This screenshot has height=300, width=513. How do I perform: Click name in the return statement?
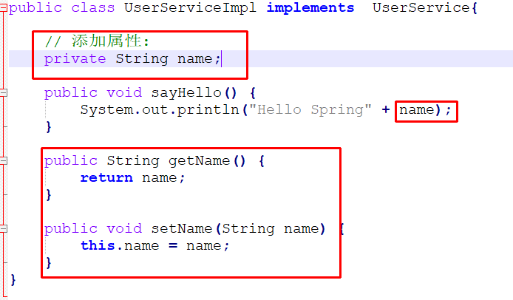pyautogui.click(x=160, y=178)
